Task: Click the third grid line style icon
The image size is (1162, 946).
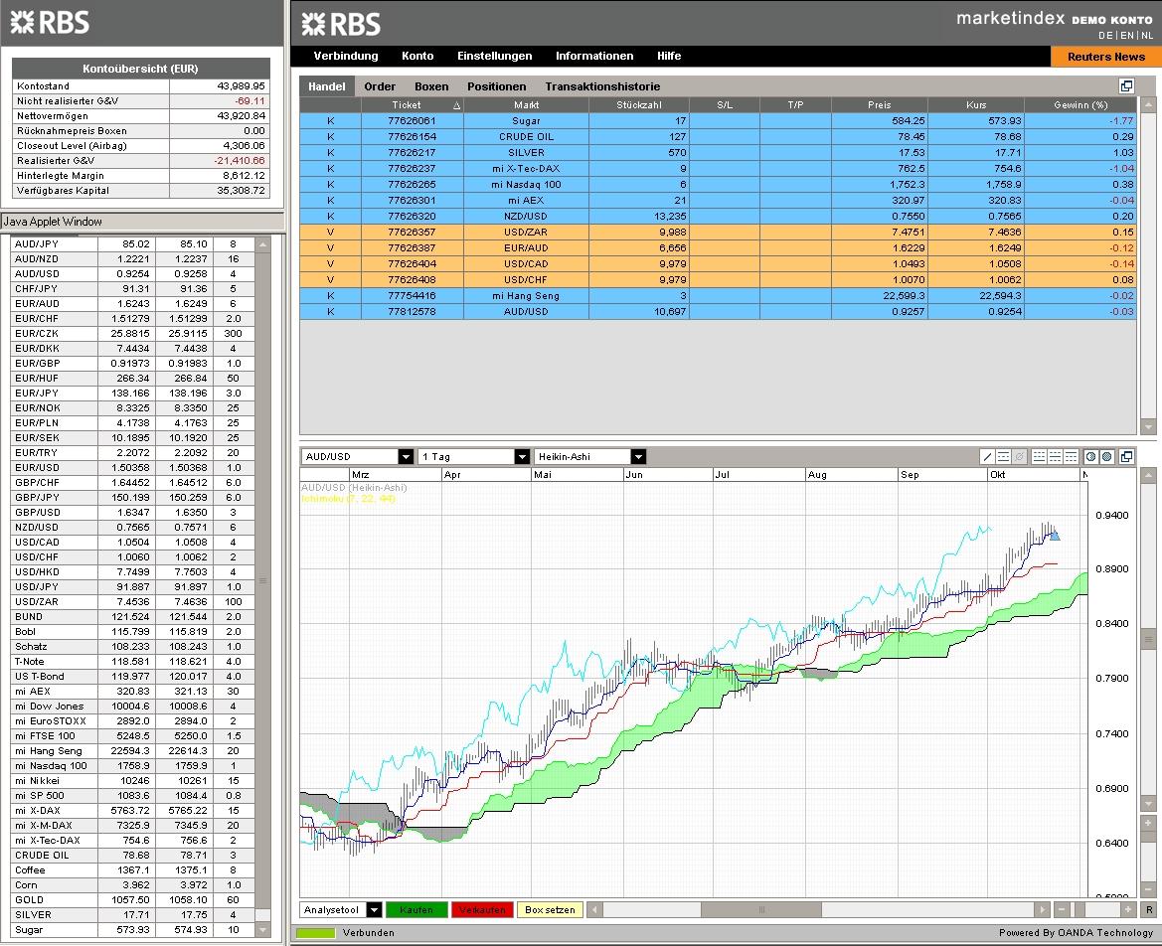Action: pyautogui.click(x=1071, y=456)
